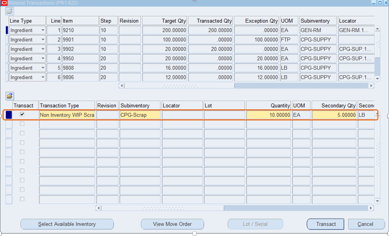Image resolution: width=389 pixels, height=236 pixels.
Task: Check the last Transact checkbox in the lower grid
Action: [22, 199]
